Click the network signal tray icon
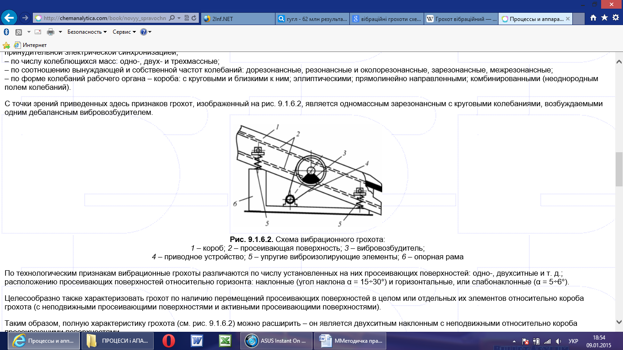The width and height of the screenshot is (623, 350). tap(547, 341)
